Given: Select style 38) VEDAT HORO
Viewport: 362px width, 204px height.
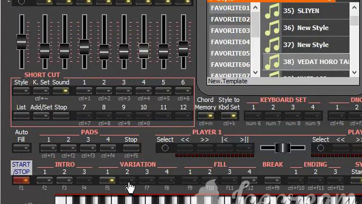Looking at the screenshot, I should point(306,62).
